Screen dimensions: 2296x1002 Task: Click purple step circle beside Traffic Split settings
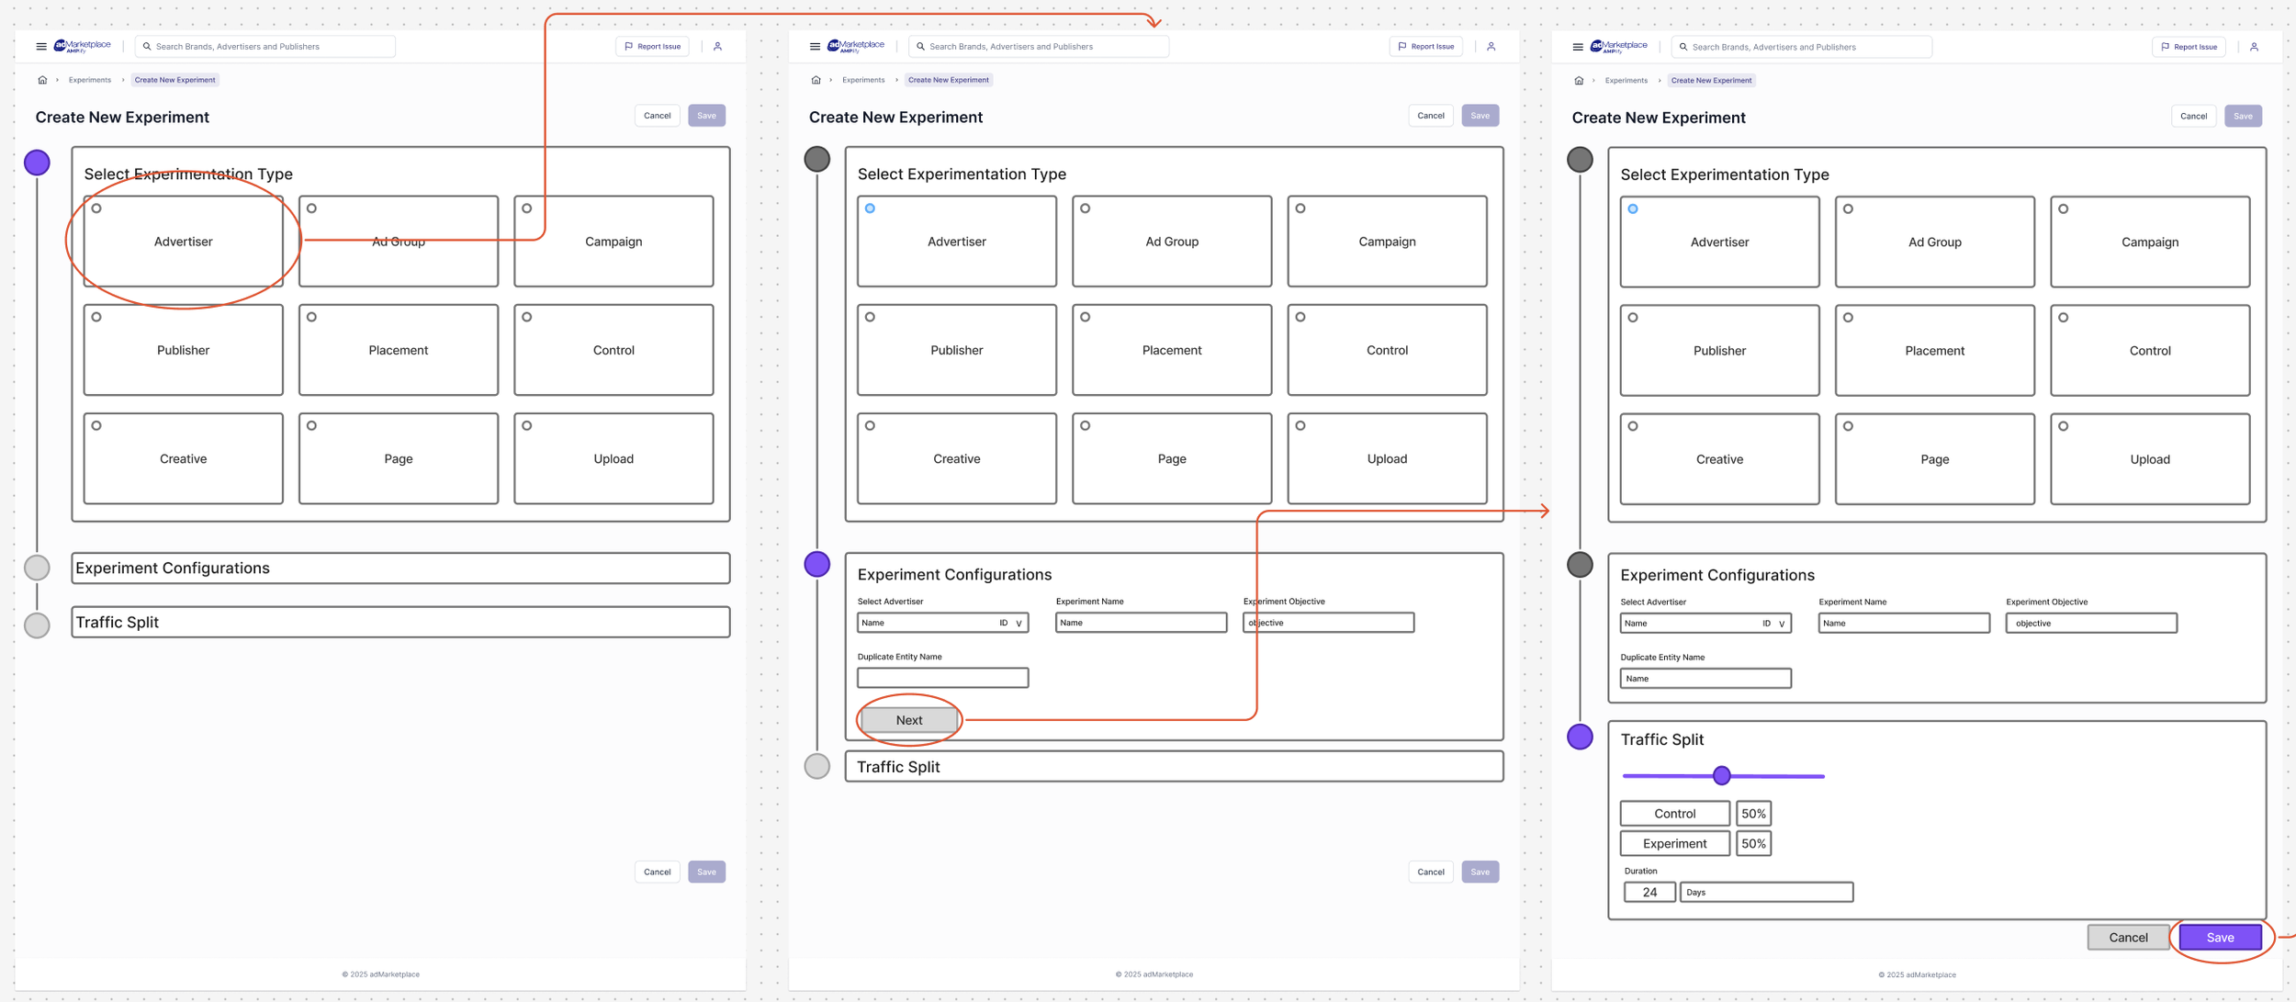pos(1580,737)
